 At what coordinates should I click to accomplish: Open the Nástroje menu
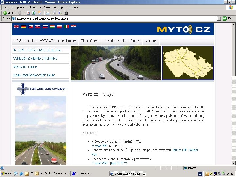58,7
